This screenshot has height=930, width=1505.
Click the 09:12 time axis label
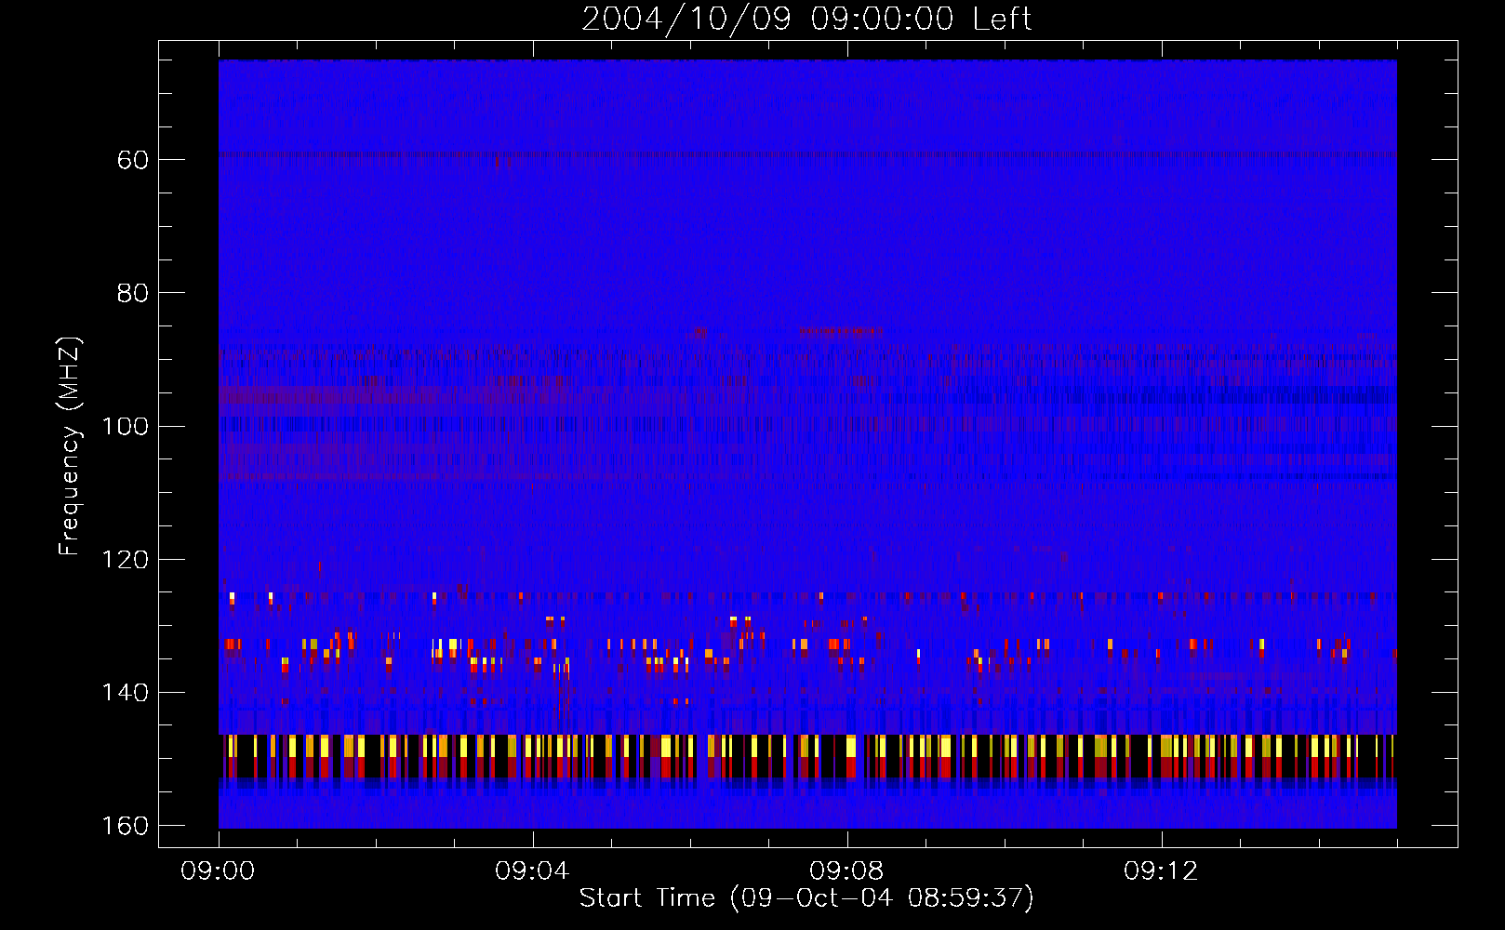1161,871
